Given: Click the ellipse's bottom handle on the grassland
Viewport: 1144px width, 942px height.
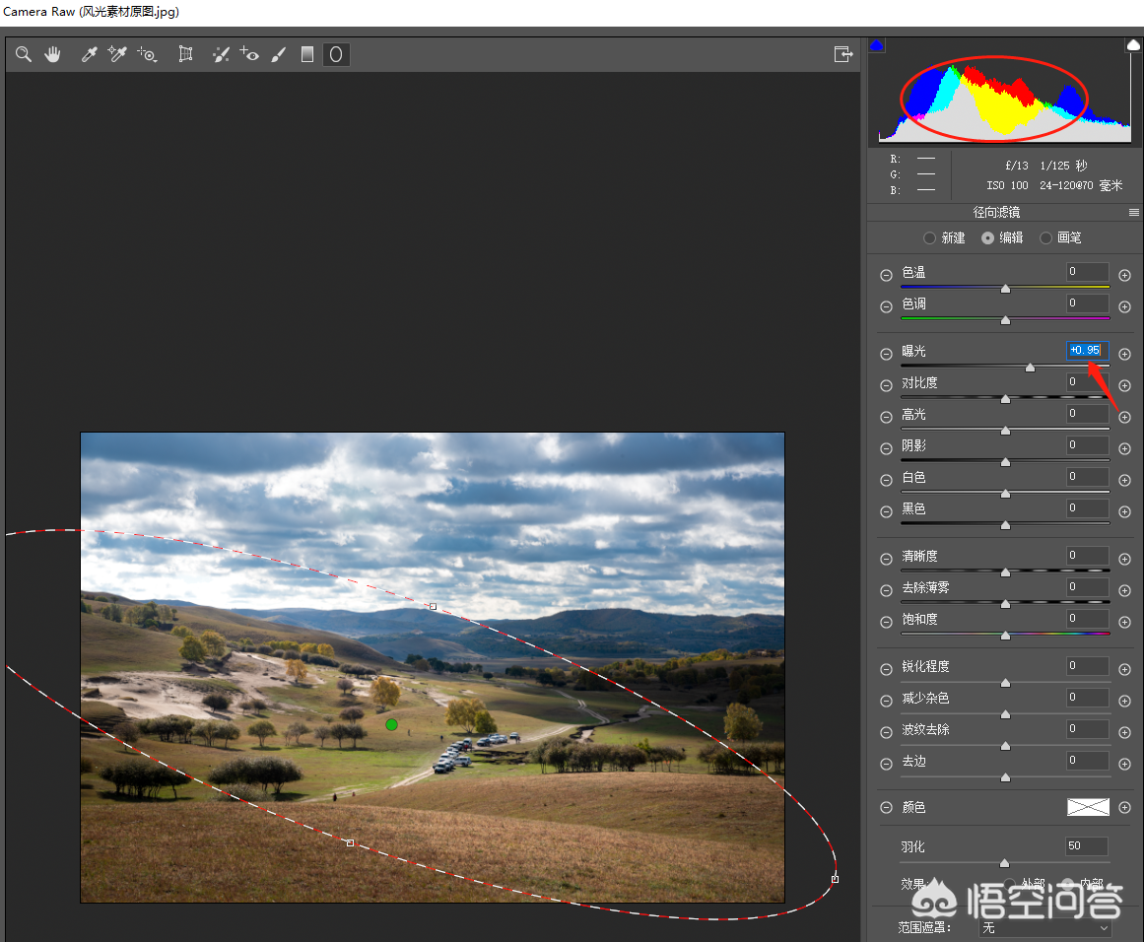Looking at the screenshot, I should (x=350, y=842).
